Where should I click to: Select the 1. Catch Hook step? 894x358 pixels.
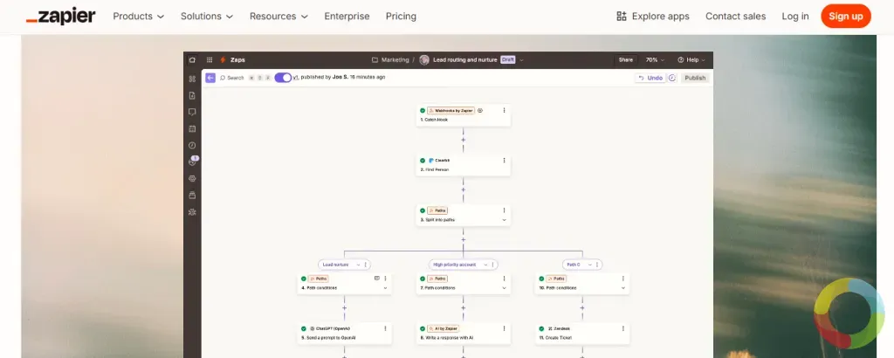coord(463,115)
